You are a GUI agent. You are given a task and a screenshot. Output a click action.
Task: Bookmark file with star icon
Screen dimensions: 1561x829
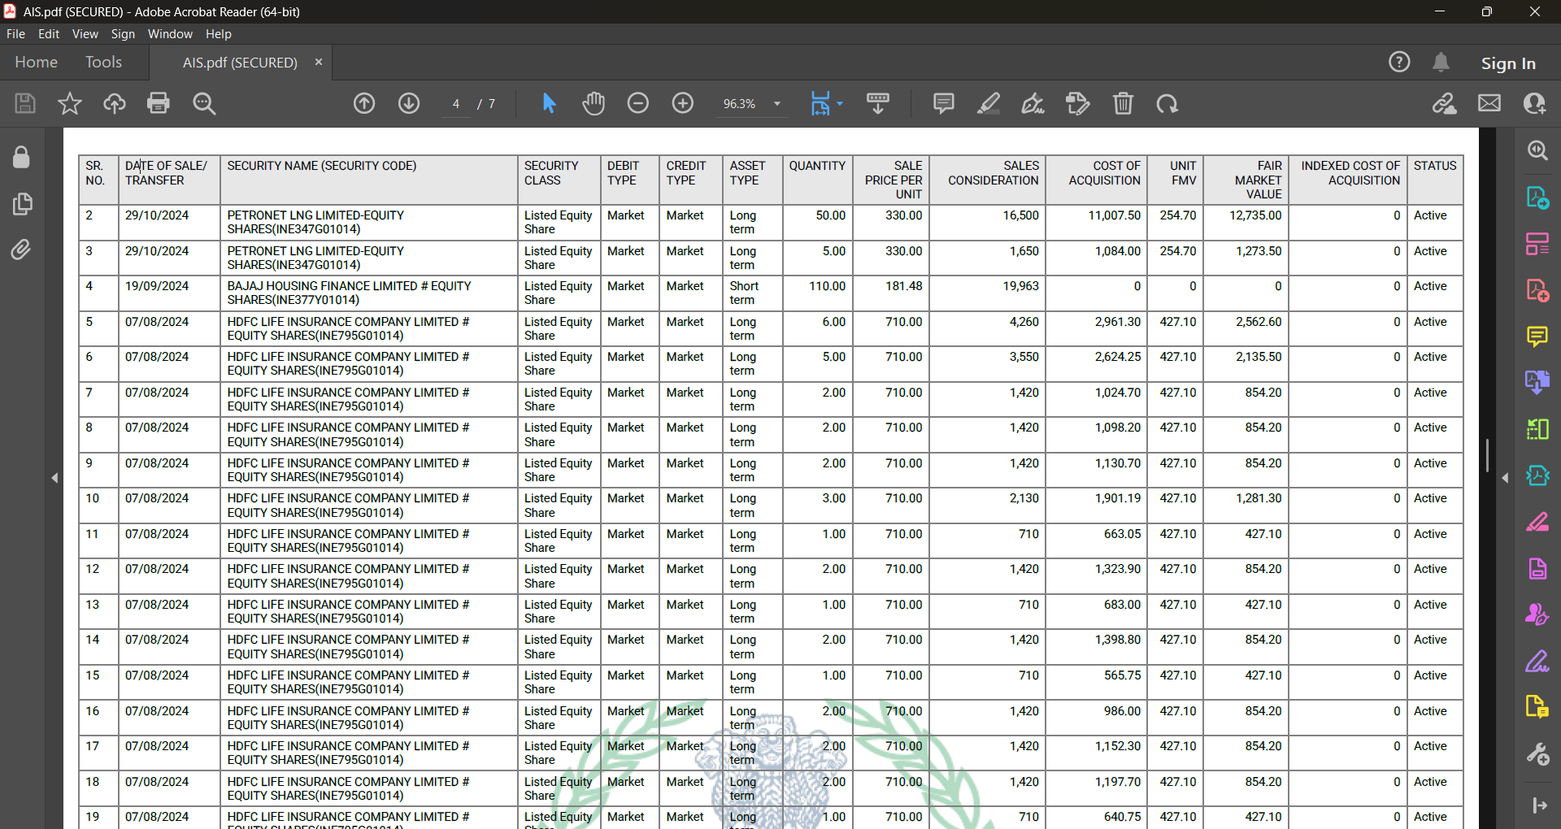click(70, 103)
